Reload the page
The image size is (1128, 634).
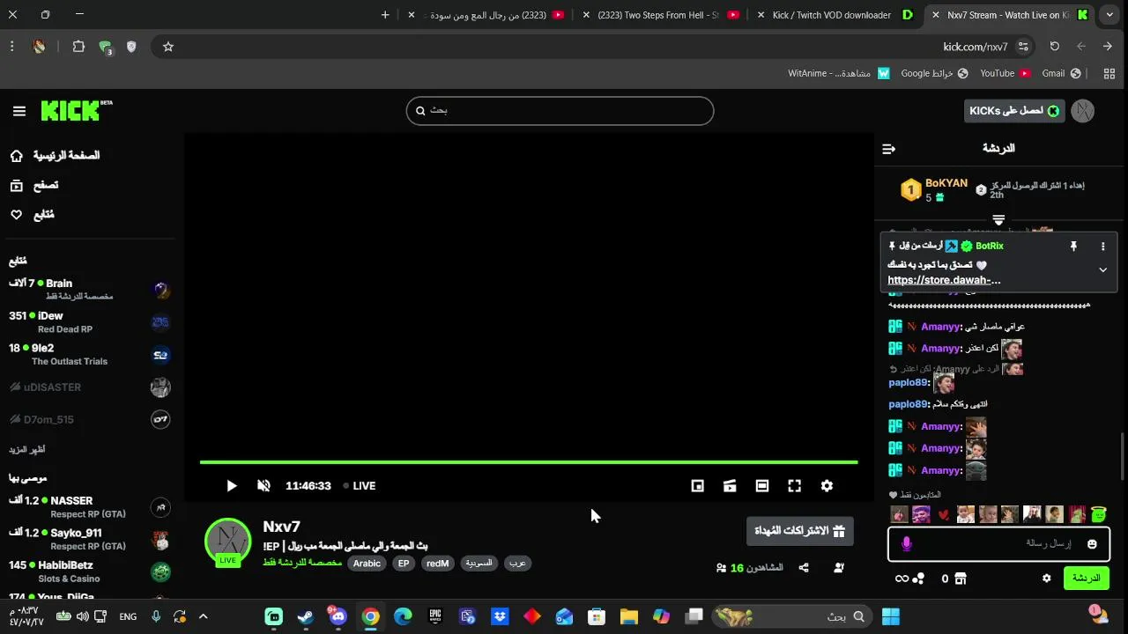[x=1054, y=47]
